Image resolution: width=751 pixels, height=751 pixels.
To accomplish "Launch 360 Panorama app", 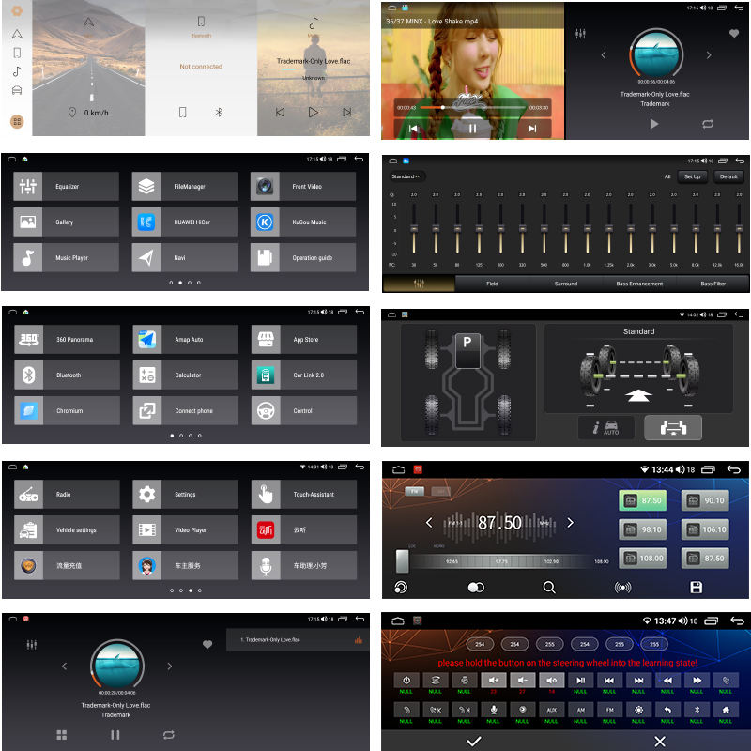I will [x=67, y=339].
